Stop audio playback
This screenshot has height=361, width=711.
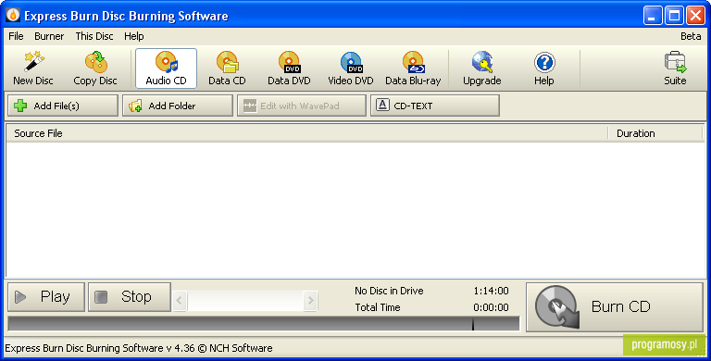pos(130,297)
